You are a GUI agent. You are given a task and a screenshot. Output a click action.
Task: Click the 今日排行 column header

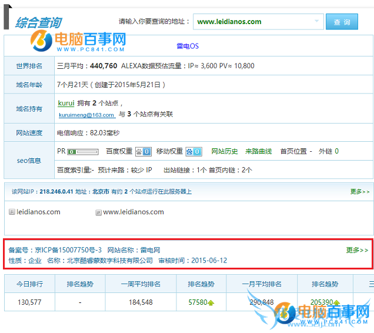coord(29,284)
